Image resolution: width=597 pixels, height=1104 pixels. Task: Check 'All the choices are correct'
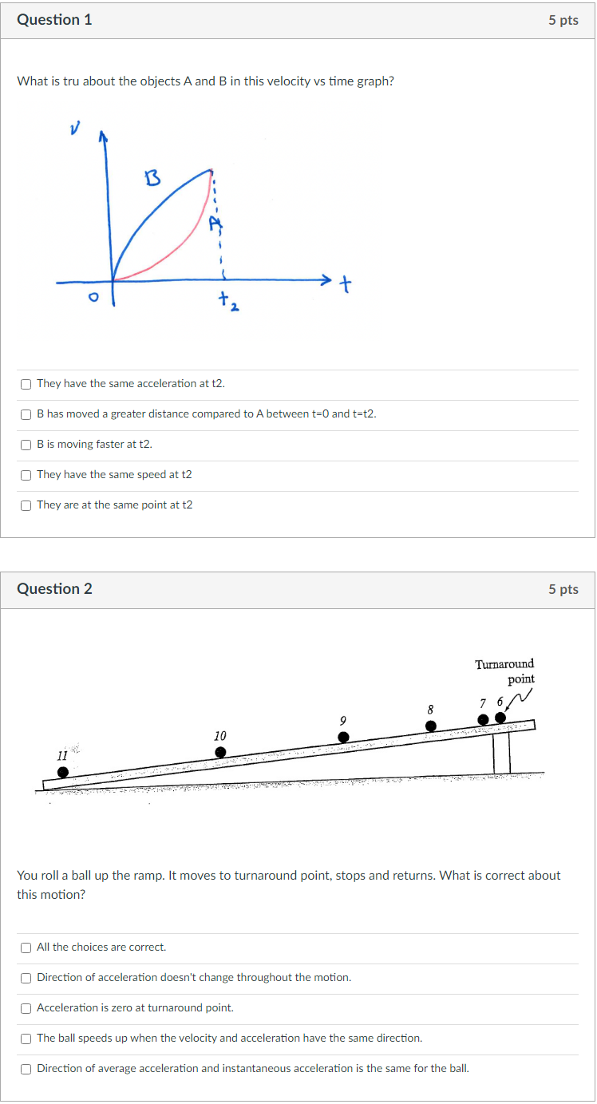pyautogui.click(x=26, y=948)
